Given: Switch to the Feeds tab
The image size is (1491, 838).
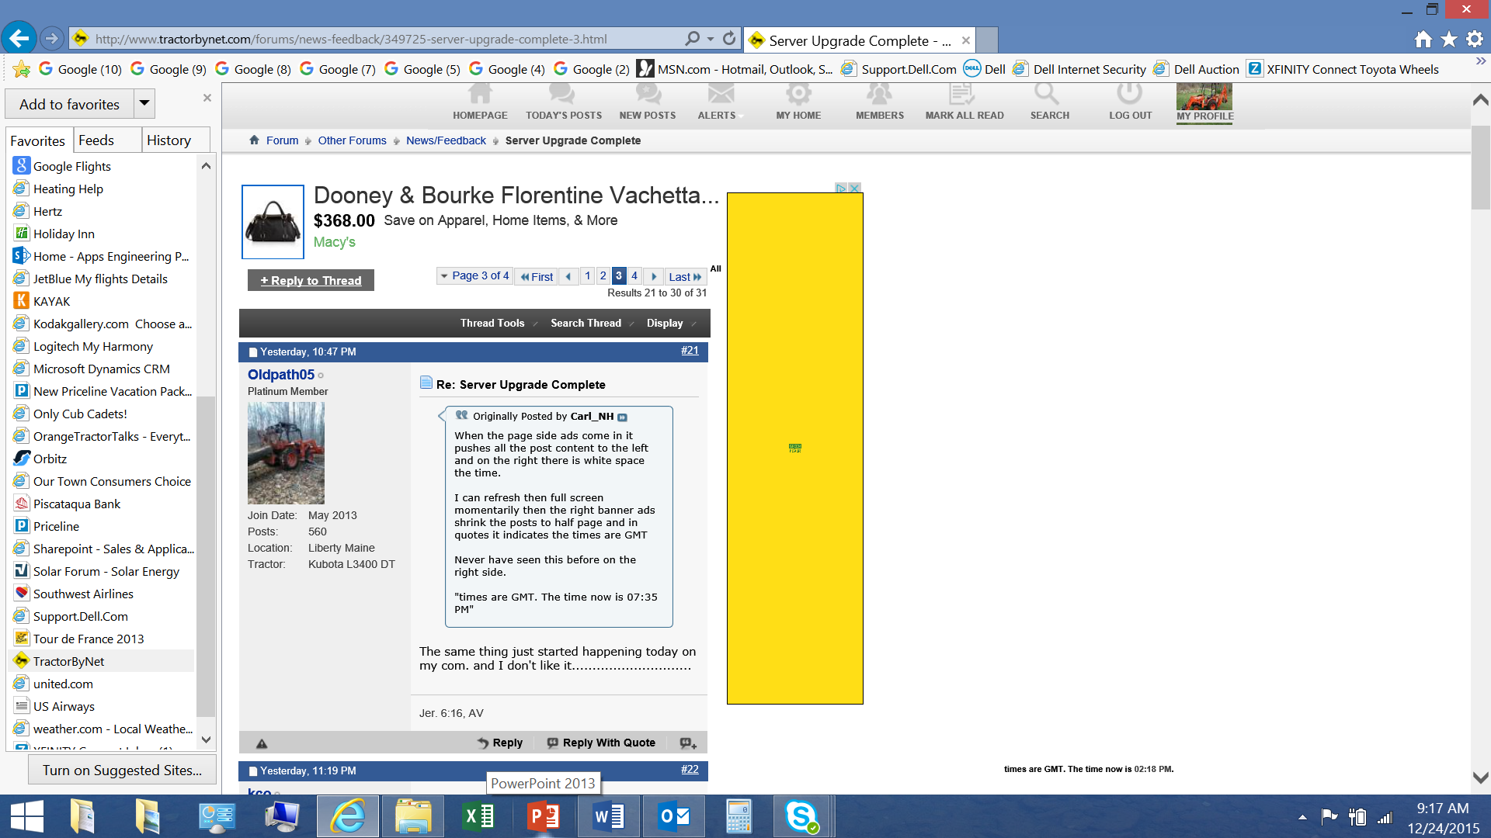Looking at the screenshot, I should click(96, 140).
